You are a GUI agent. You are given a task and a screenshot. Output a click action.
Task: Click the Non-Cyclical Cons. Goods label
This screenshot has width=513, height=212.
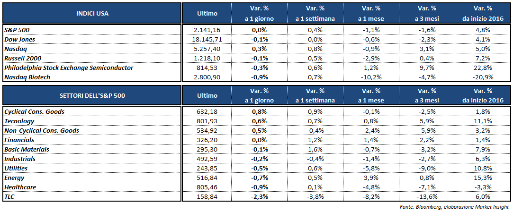(41, 130)
